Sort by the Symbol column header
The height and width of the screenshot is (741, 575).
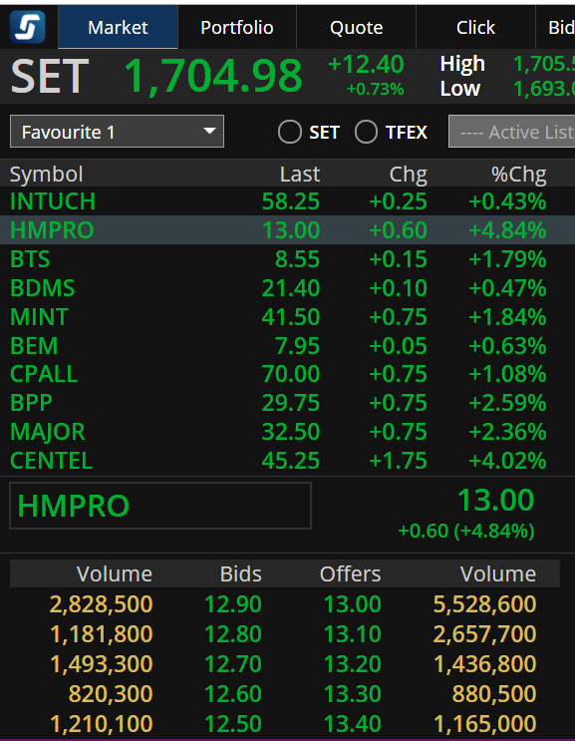pyautogui.click(x=47, y=174)
